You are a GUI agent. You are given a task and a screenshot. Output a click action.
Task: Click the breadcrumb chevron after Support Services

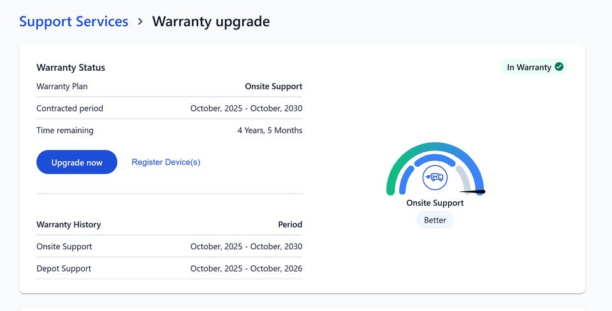point(140,22)
